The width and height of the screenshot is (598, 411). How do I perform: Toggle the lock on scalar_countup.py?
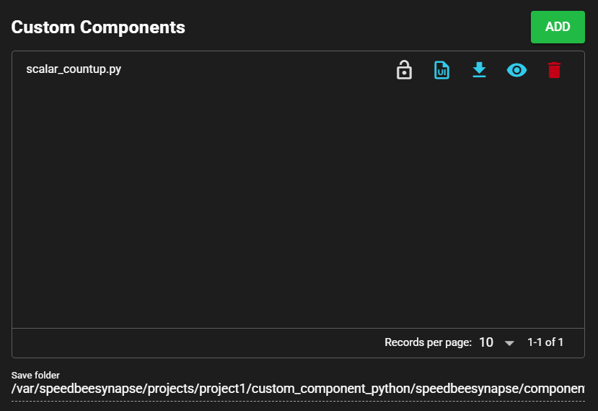(404, 70)
